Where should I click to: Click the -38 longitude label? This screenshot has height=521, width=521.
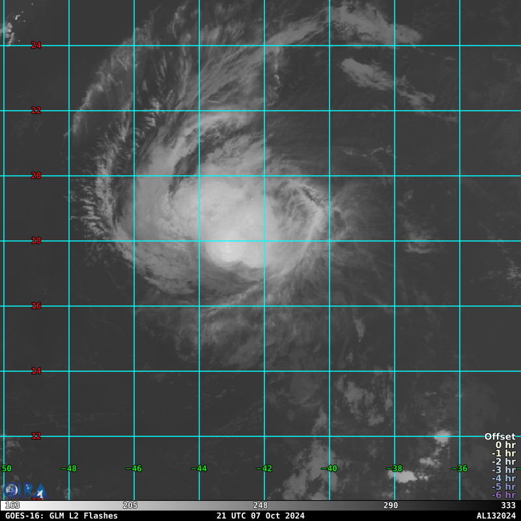(x=395, y=468)
